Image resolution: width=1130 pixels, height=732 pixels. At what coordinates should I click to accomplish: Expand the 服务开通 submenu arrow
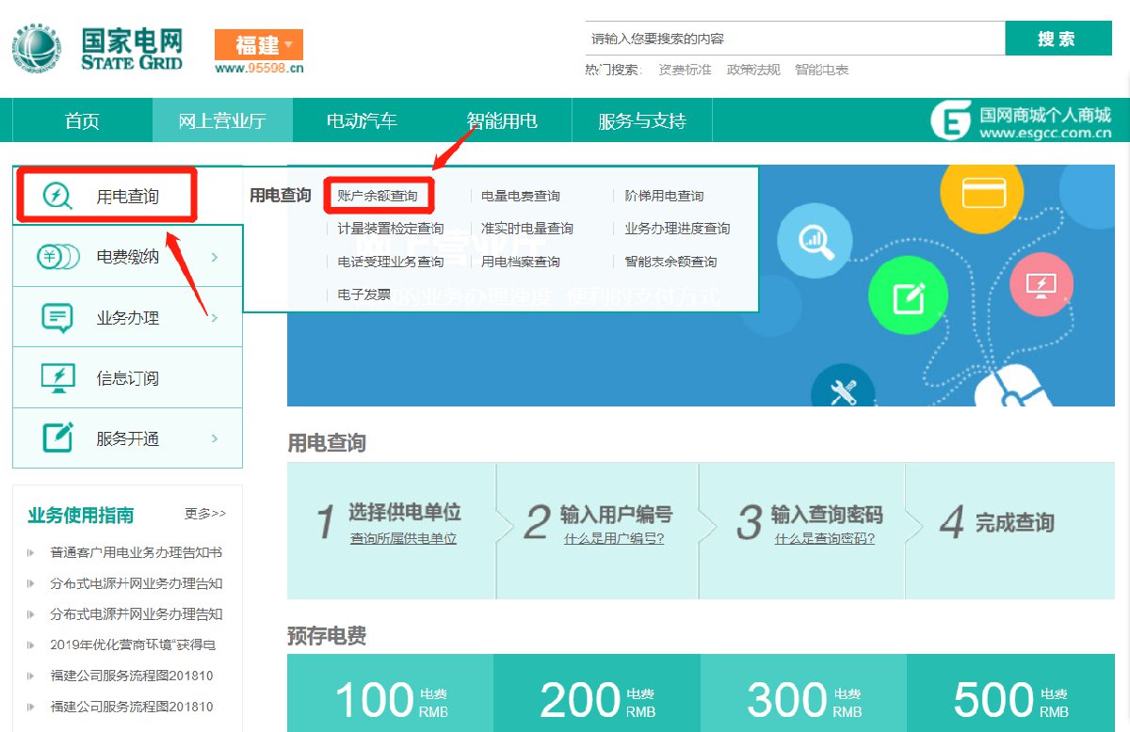point(215,438)
